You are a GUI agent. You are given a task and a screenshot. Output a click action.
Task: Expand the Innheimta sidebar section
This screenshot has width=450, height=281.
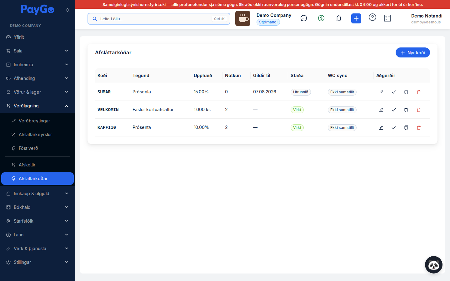[x=37, y=65]
